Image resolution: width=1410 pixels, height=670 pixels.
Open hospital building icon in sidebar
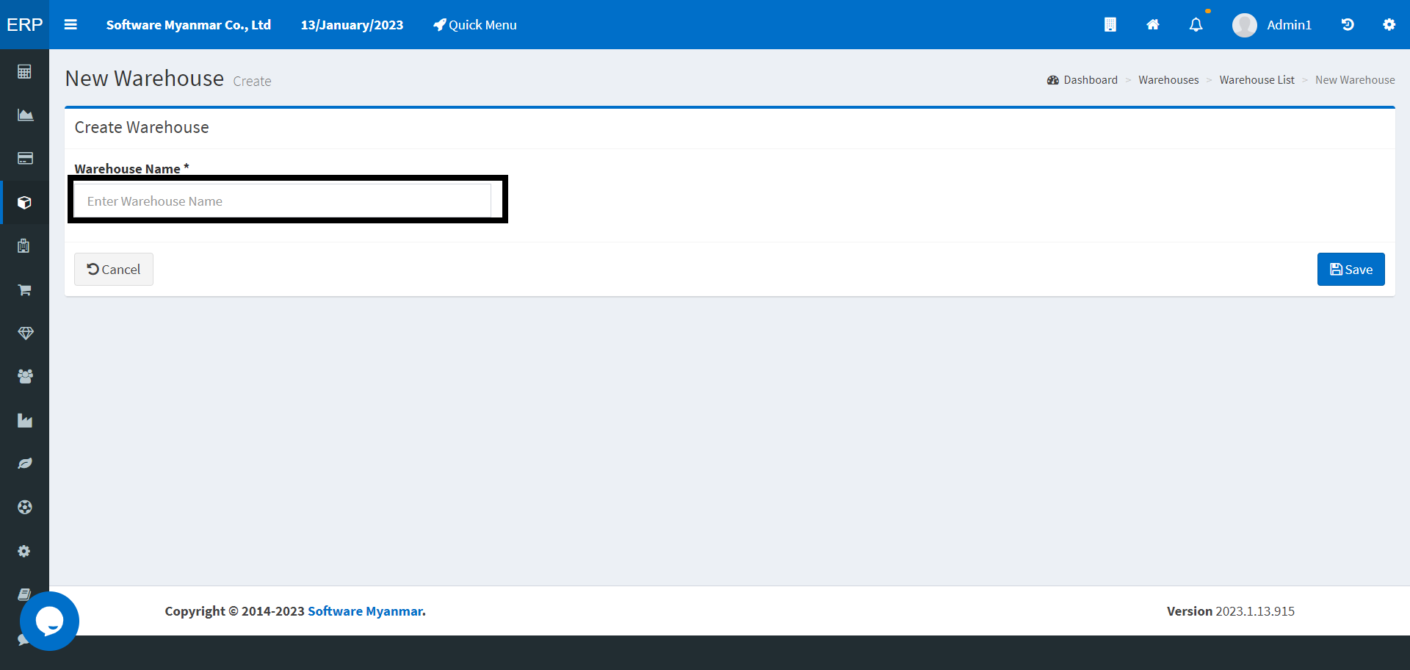tap(24, 246)
